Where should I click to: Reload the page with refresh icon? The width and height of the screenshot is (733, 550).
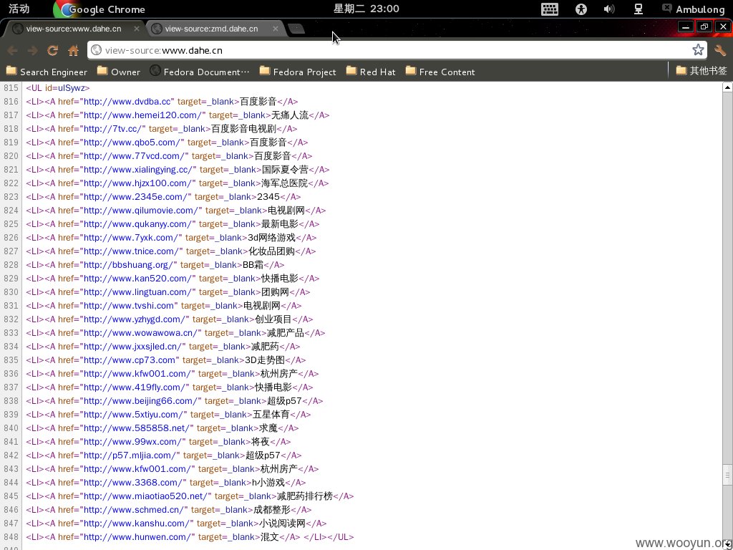[52, 50]
